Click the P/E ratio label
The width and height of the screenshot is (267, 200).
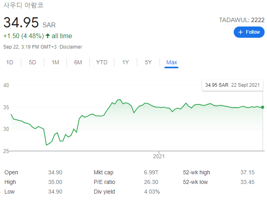tap(104, 182)
